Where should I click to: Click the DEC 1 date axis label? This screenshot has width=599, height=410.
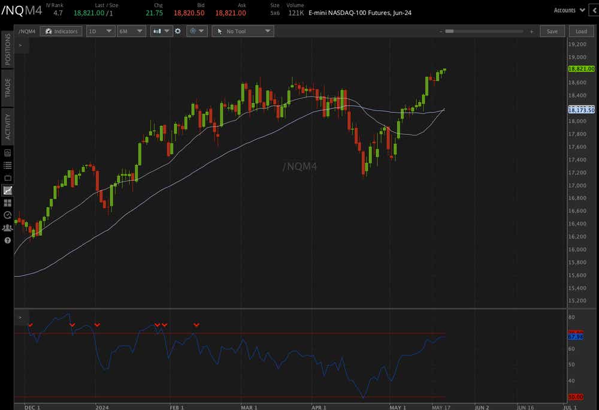(x=32, y=408)
